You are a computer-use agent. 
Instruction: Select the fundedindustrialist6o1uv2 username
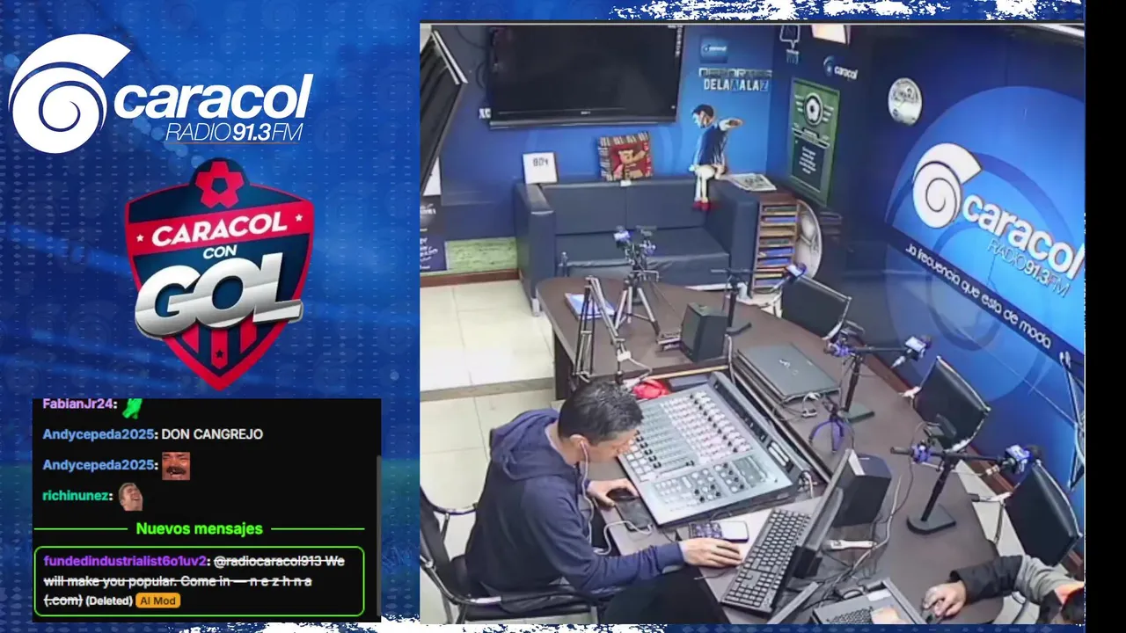click(124, 561)
